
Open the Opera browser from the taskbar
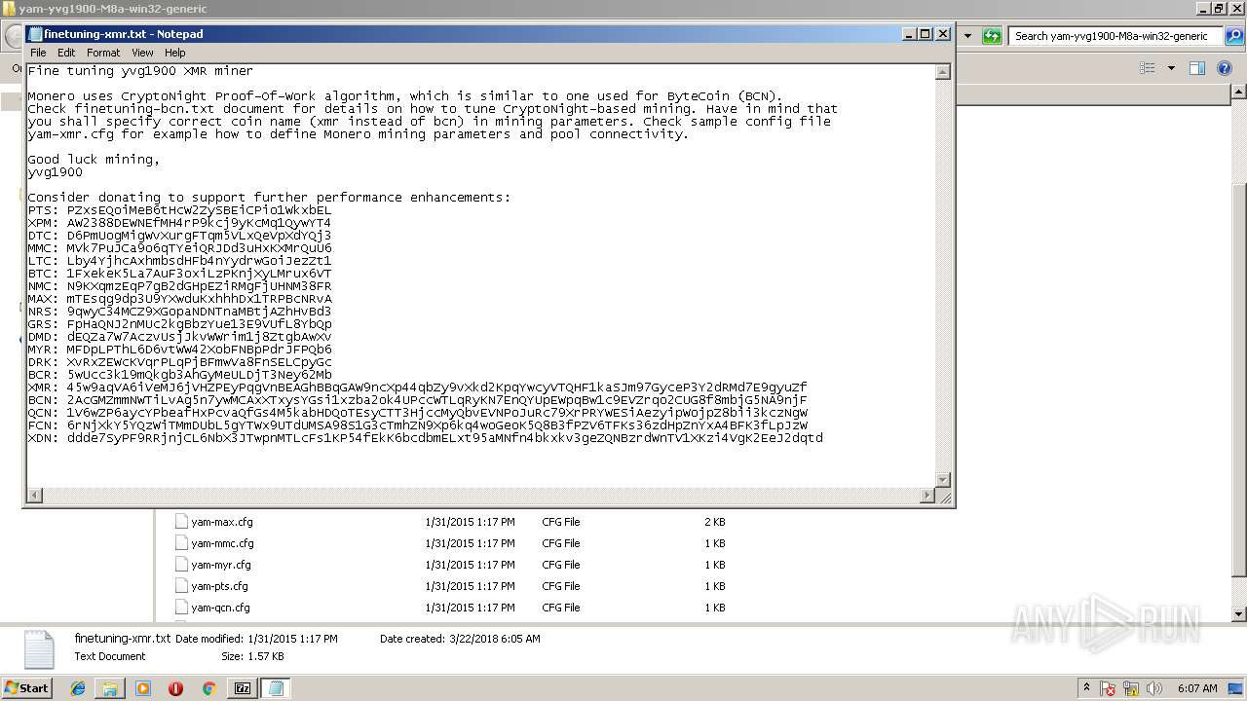175,688
